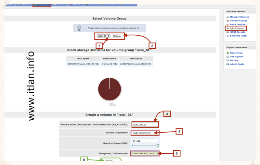Click the Block Devices icon
This screenshot has width=260, height=165.
pos(227,25)
